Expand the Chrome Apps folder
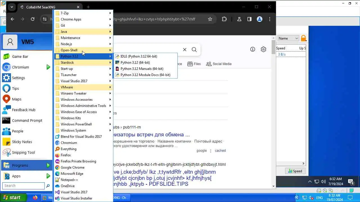Viewport: 360px width, 202px height. point(83,19)
